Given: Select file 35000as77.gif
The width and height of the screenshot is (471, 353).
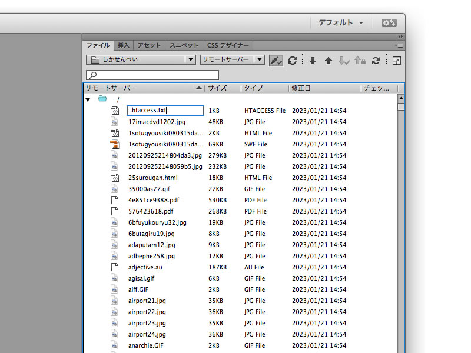Looking at the screenshot, I should (x=149, y=189).
